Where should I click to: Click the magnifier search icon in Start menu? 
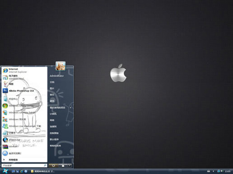point(45,165)
